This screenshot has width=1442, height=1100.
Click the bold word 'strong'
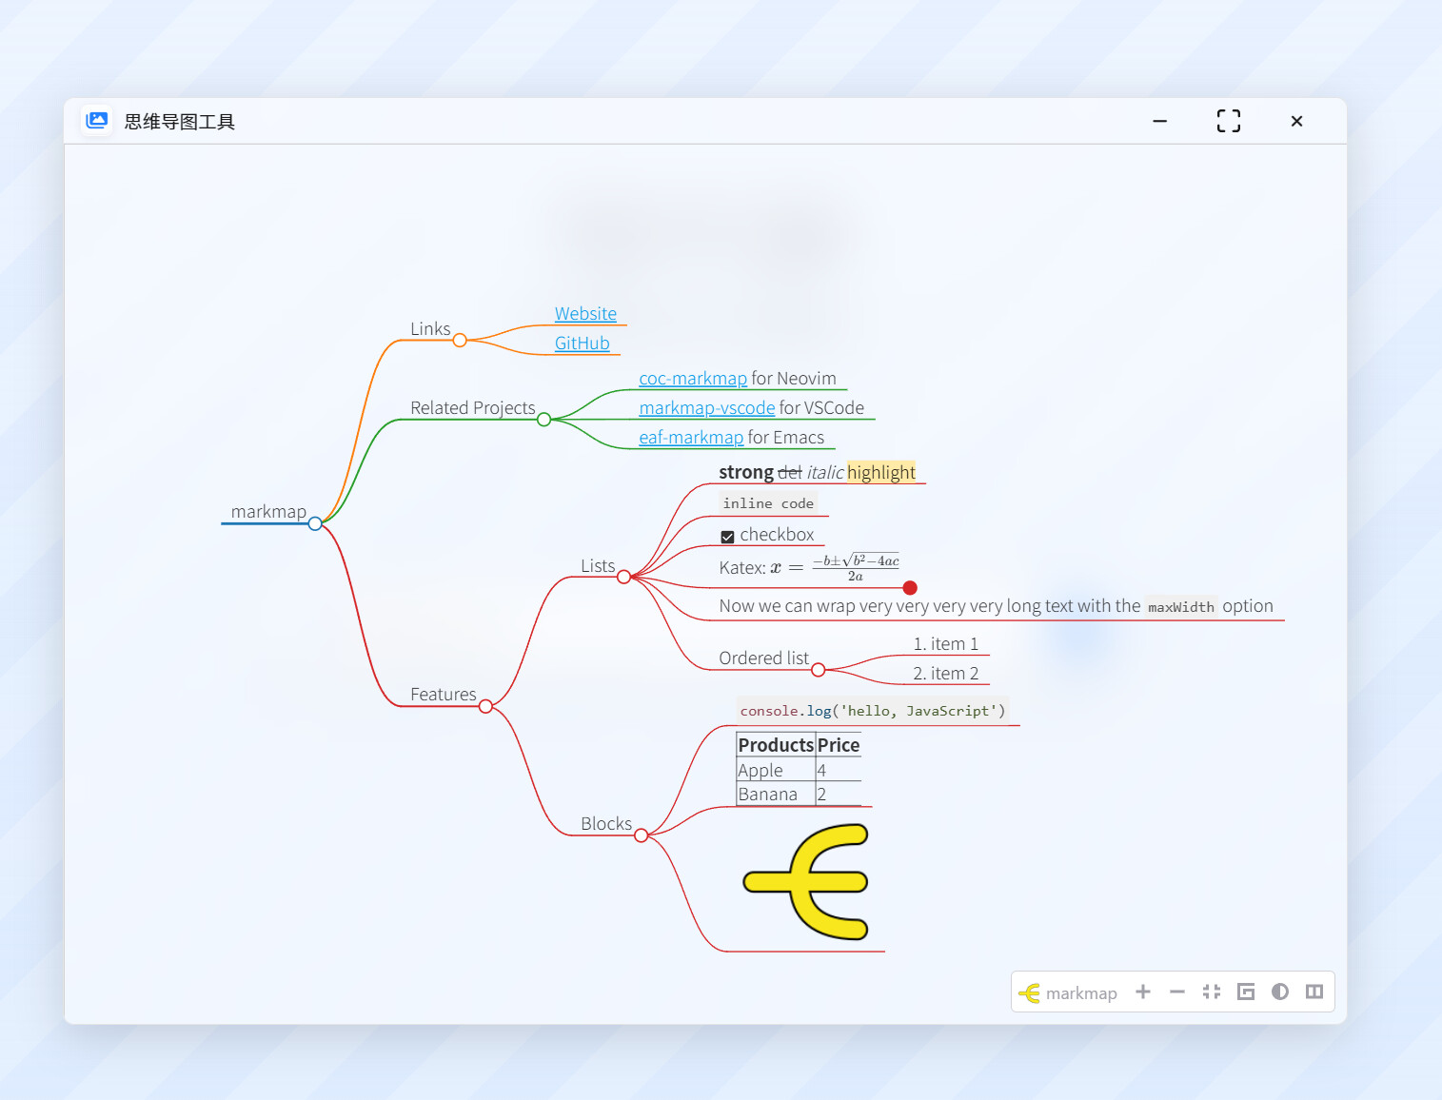coord(746,472)
